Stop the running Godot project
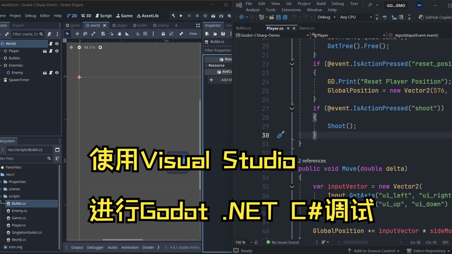The width and height of the screenshot is (452, 254). coord(197,16)
